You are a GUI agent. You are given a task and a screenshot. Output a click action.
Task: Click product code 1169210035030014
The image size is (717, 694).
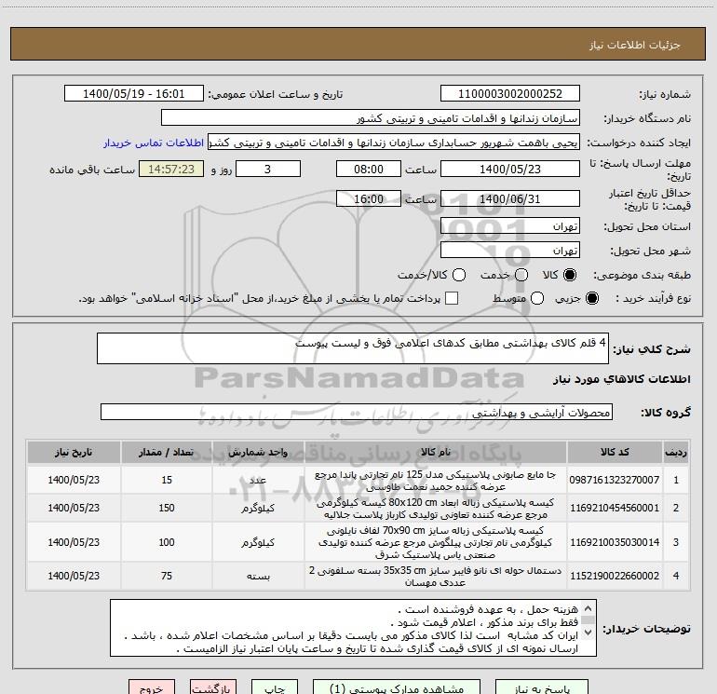click(615, 542)
